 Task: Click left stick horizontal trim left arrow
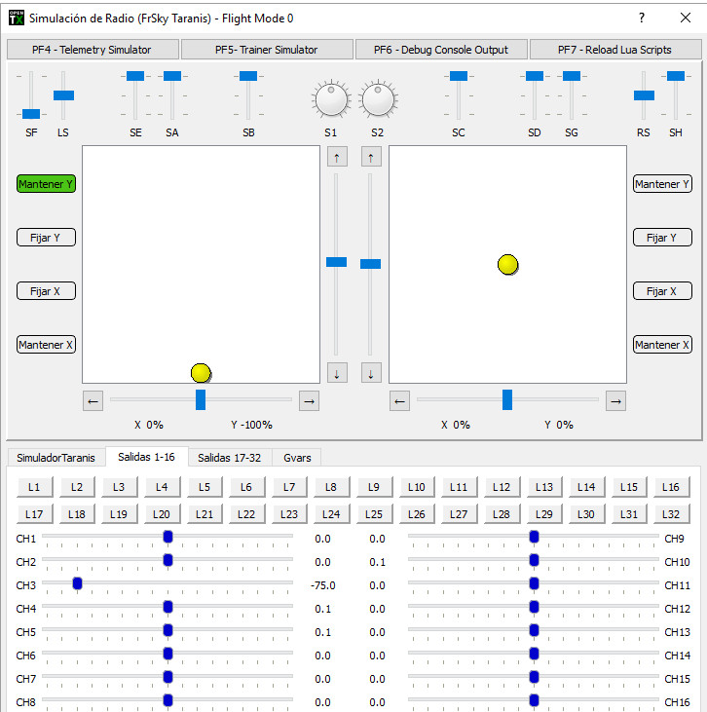[x=93, y=400]
